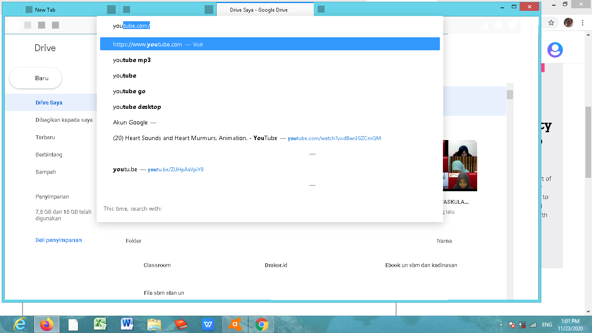This screenshot has width=592, height=333.
Task: Open Avast antivirus from the taskbar
Action: coord(235,324)
